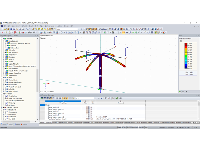Click the Save (floppy disk) icon
The width and height of the screenshot is (200, 150).
click(x=14, y=29)
